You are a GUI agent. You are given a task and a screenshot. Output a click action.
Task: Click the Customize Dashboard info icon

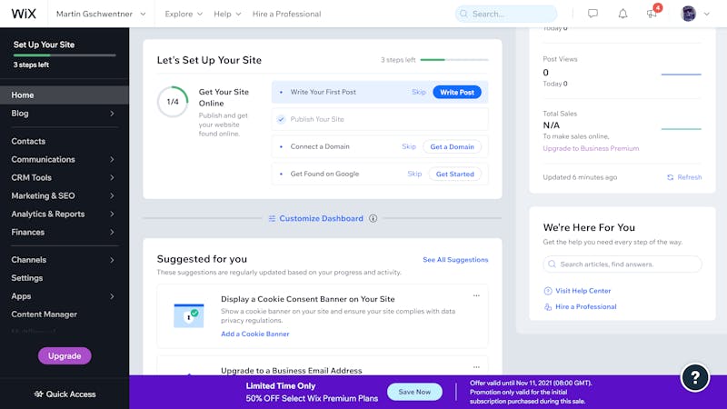[373, 218]
